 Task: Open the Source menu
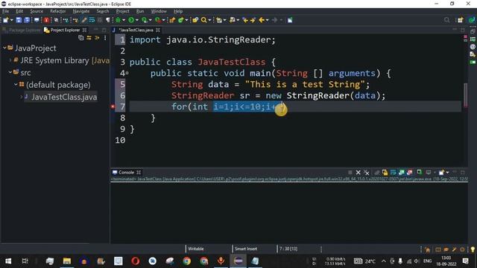click(37, 11)
